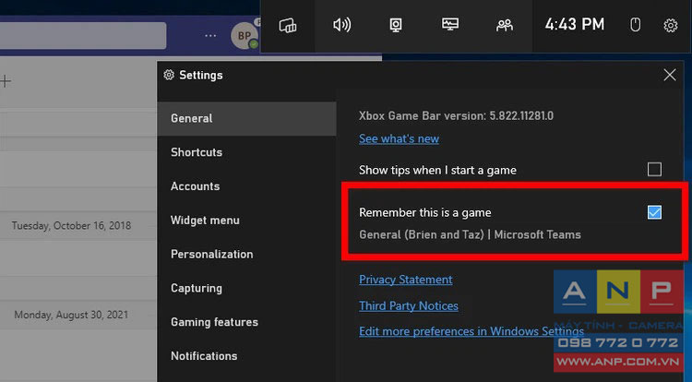Click Monday, August 30, 2021 date in Teams
Screen dimensions: 692x382
tap(71, 315)
